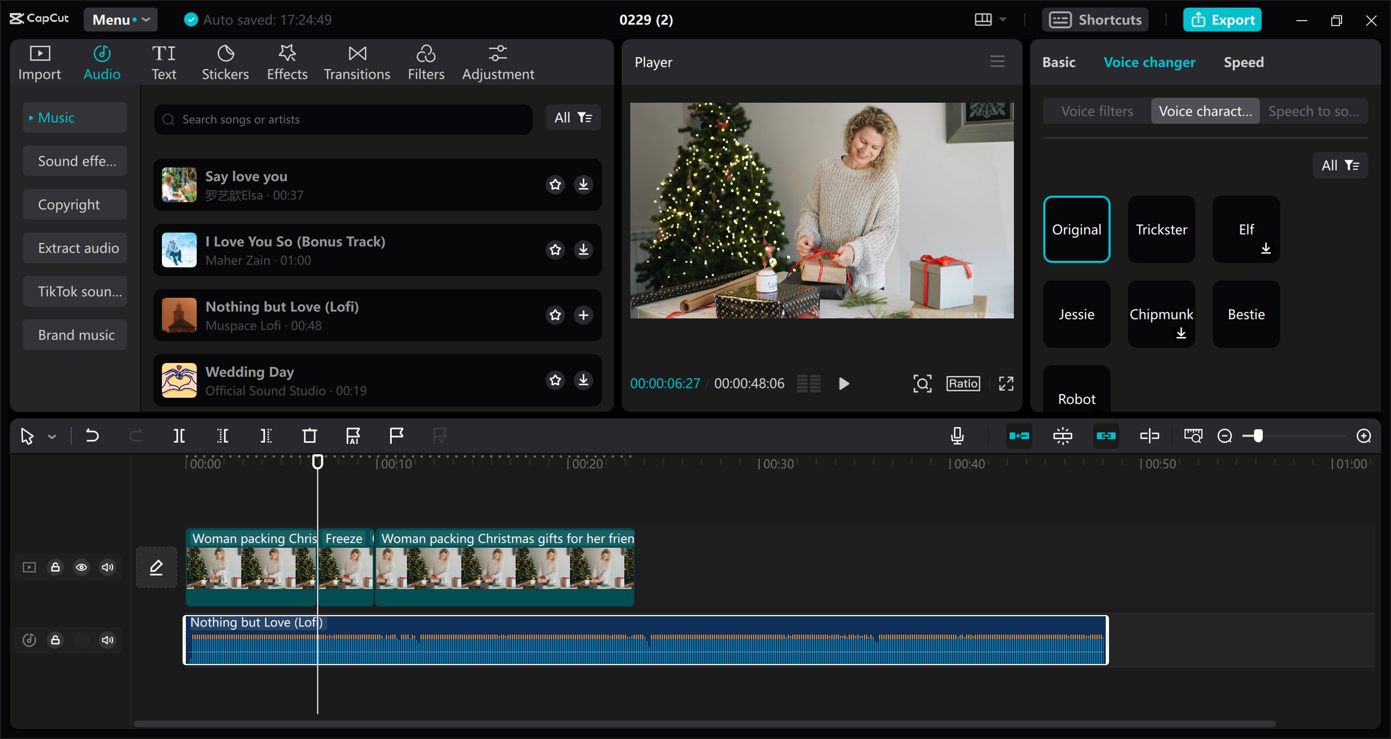Switch to the Speed tab
This screenshot has width=1391, height=739.
(x=1243, y=62)
